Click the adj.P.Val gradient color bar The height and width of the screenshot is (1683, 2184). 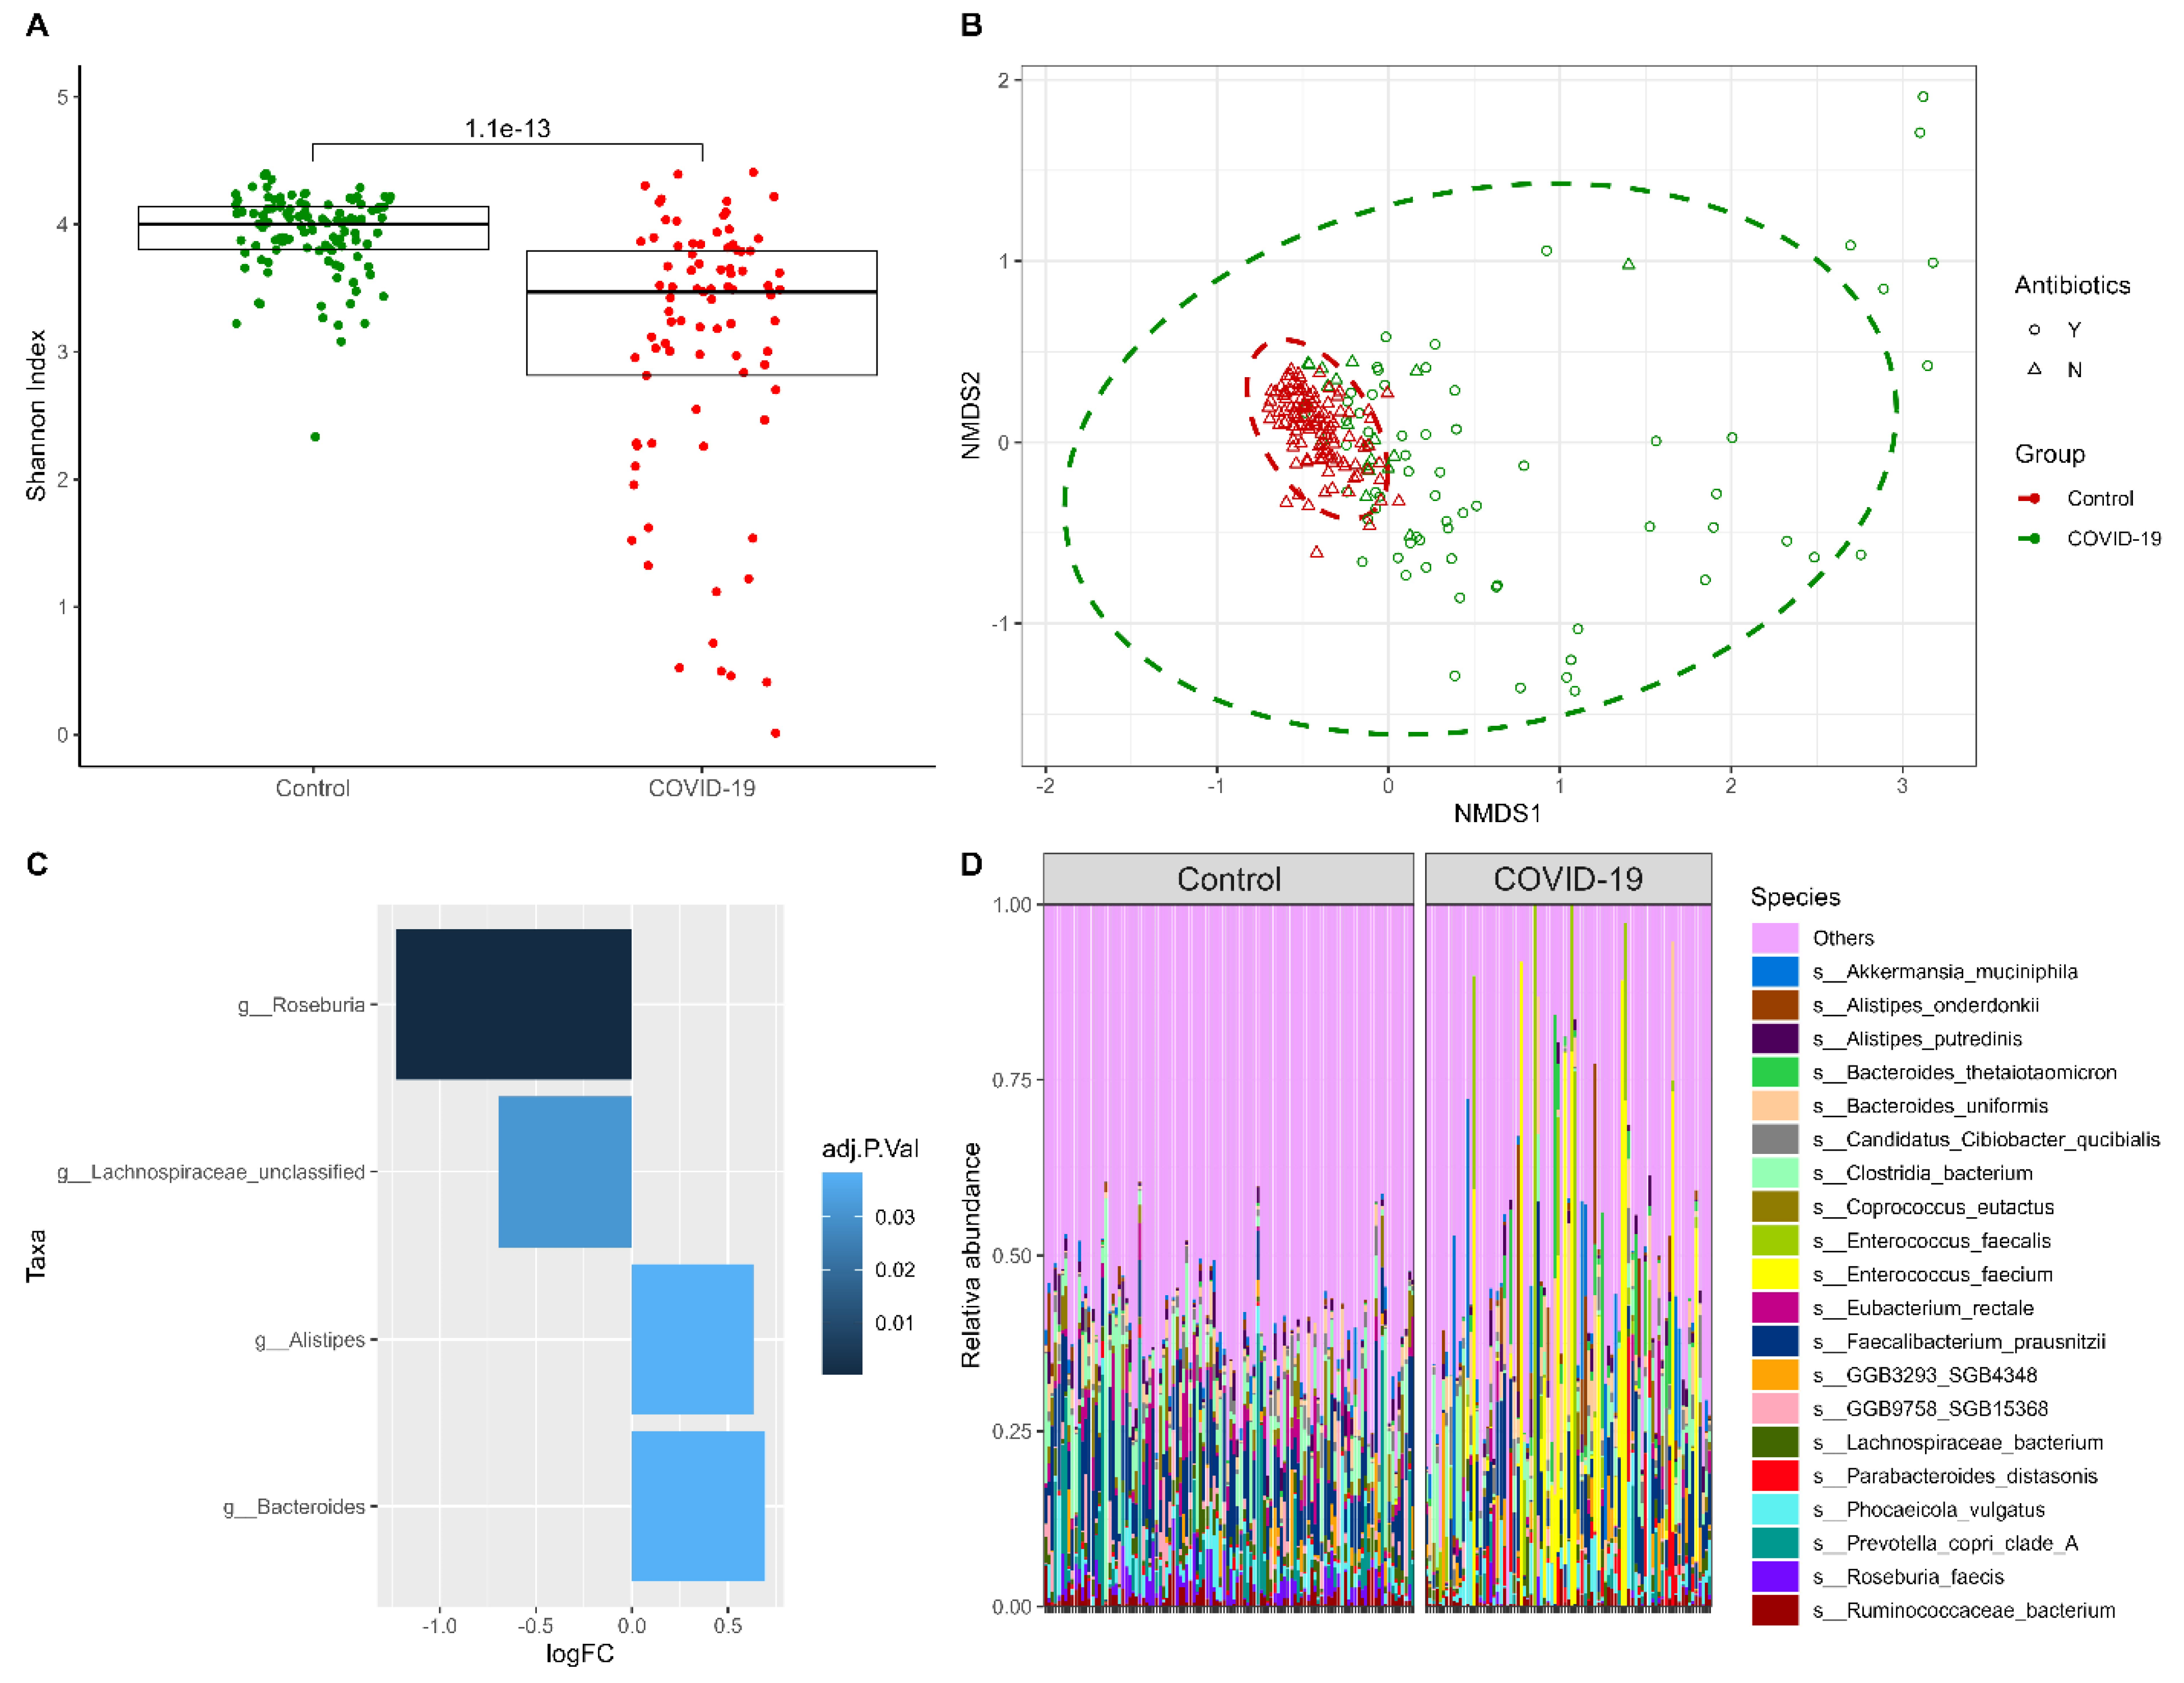point(842,1273)
